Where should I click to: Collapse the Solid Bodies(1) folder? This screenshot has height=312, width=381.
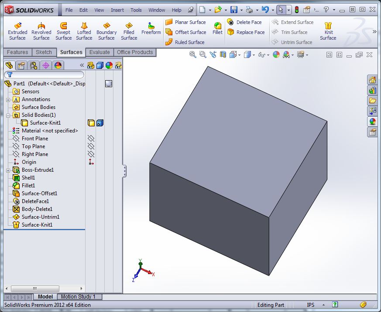click(x=8, y=115)
